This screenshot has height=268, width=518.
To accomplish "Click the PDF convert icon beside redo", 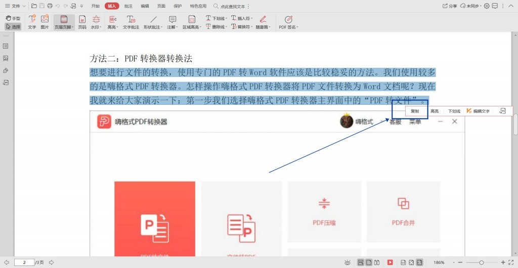I will tap(73, 6).
